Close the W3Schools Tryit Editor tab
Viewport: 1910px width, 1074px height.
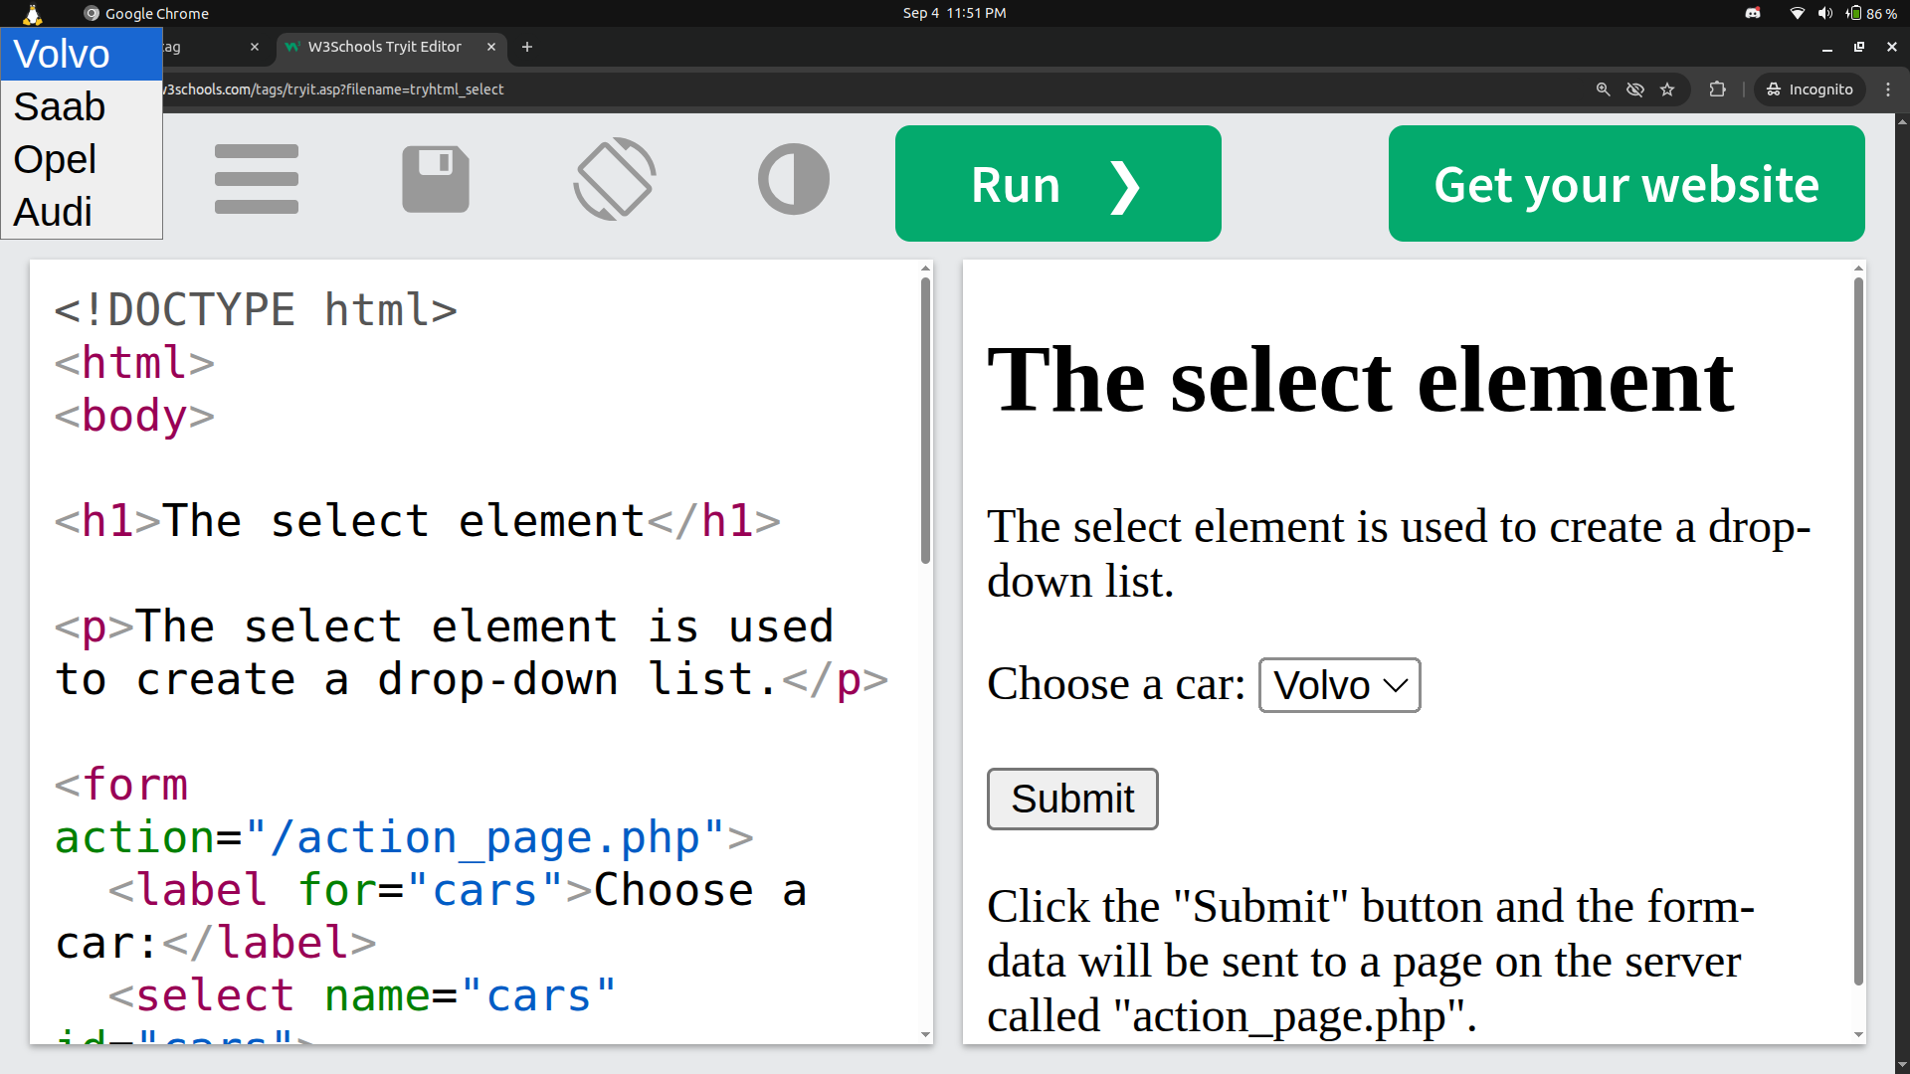coord(491,47)
